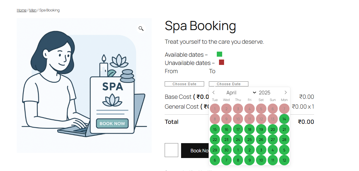The image size is (359, 171).
Task: Click the Home breadcrumb link
Action: pos(21,10)
